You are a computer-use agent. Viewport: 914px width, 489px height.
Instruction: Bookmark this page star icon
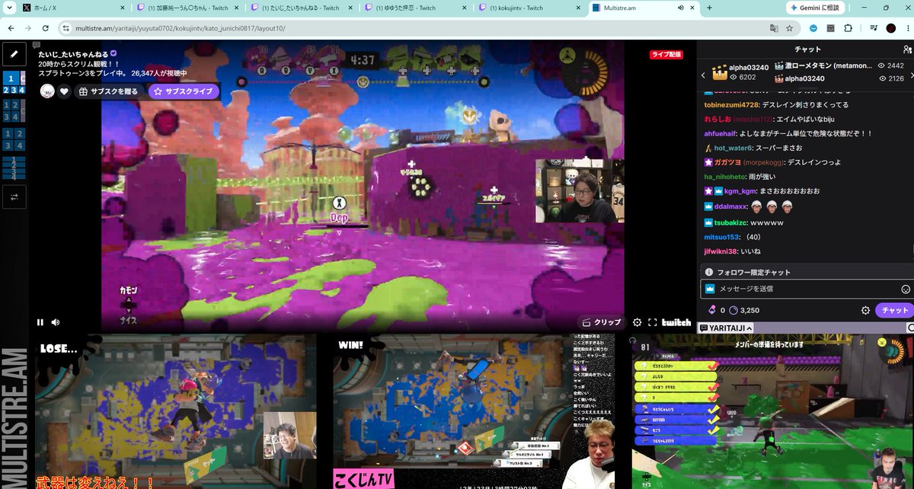coord(790,27)
